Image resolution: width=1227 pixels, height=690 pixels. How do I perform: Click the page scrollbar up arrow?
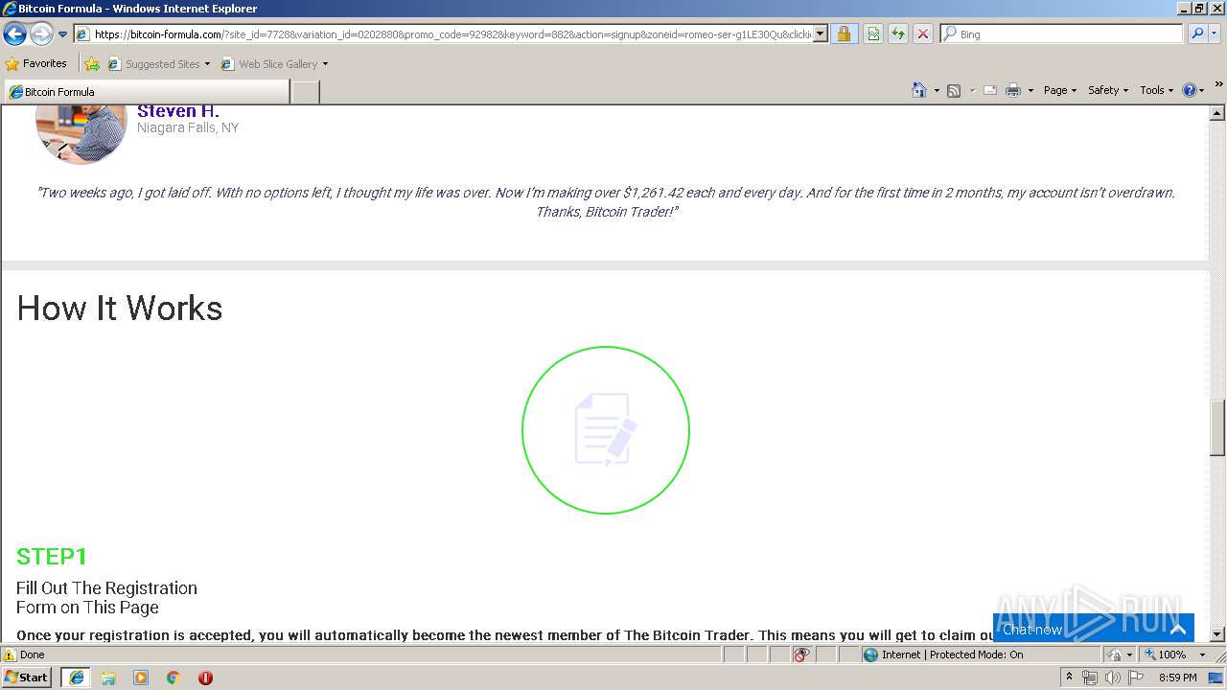1217,113
